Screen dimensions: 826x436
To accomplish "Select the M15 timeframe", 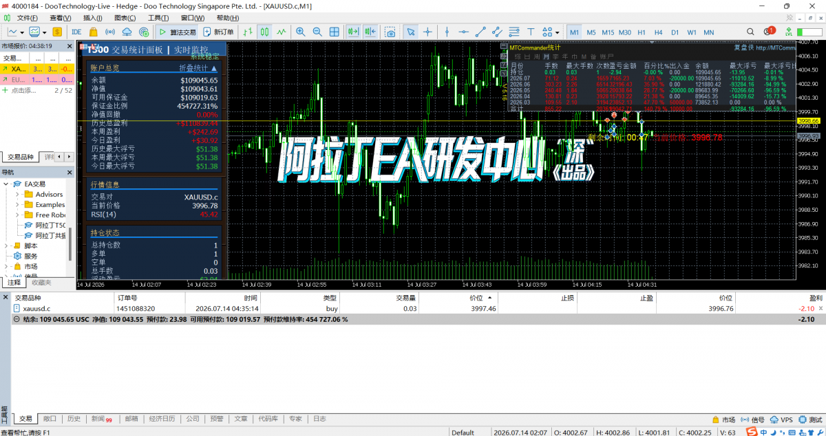I will point(608,32).
